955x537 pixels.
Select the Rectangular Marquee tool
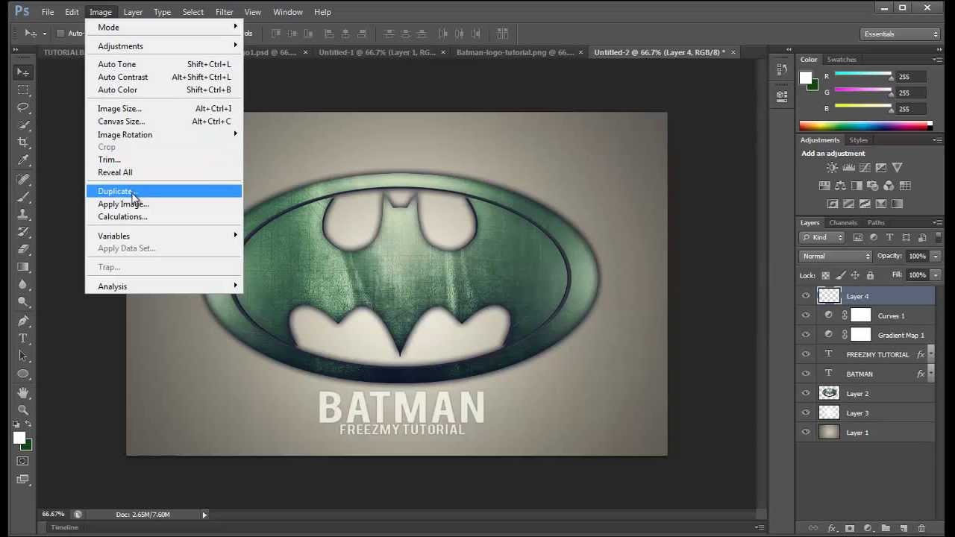23,90
